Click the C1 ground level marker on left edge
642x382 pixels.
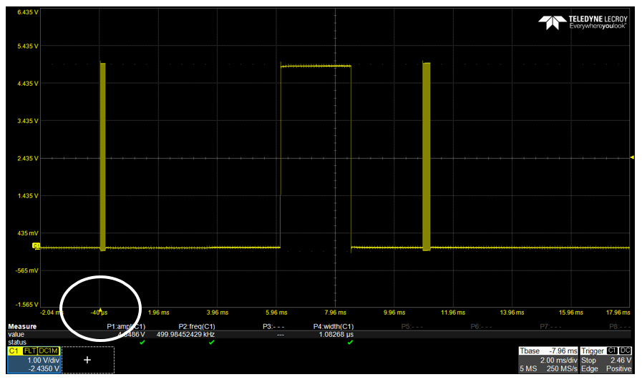pos(37,245)
